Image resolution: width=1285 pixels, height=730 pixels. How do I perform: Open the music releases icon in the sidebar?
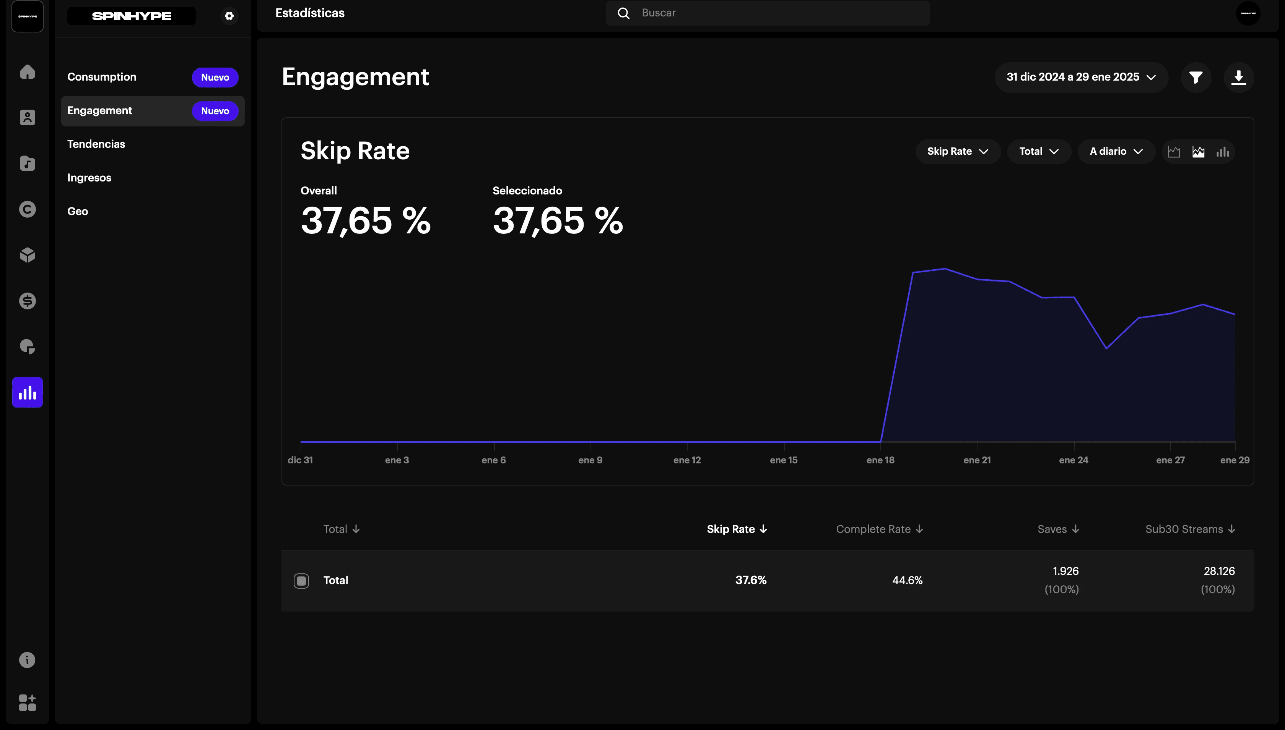27,163
